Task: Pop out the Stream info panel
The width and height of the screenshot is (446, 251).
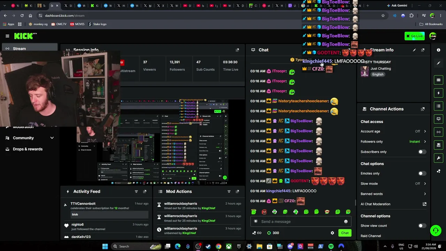Action: pos(423,50)
